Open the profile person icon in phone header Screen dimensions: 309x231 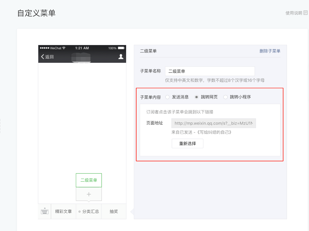point(121,57)
